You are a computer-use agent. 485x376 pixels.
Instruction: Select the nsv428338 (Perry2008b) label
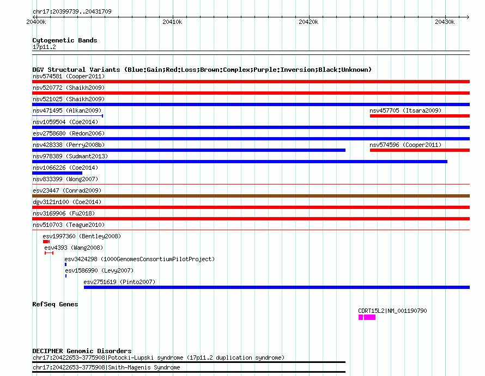click(69, 145)
